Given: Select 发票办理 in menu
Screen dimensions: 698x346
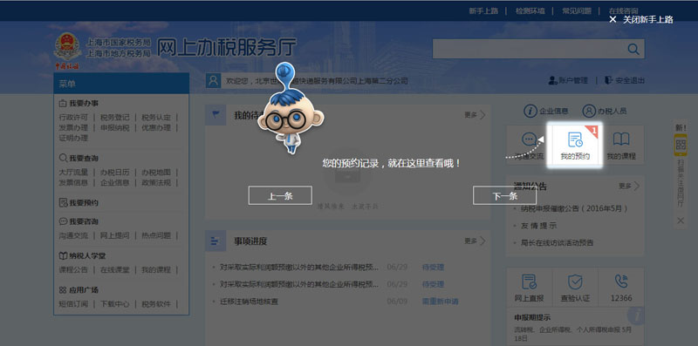Looking at the screenshot, I should tap(73, 127).
